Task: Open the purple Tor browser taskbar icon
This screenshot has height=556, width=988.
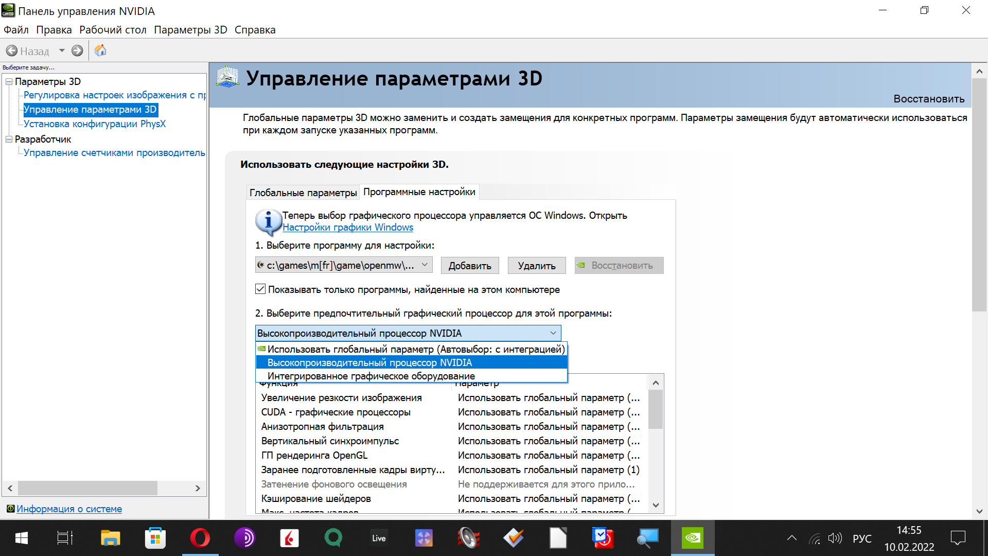Action: [244, 538]
